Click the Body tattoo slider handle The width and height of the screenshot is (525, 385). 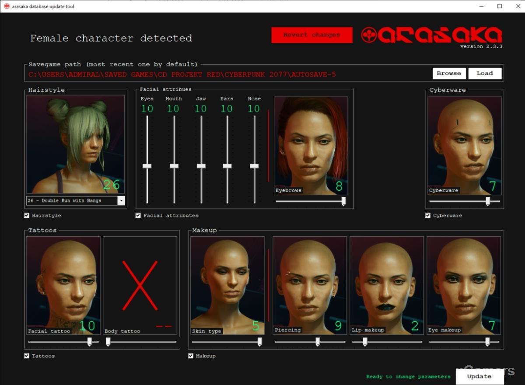pos(108,342)
